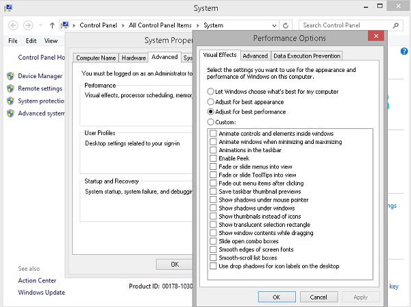Click the System protection shield icon
411x307 pixels.
click(x=11, y=101)
